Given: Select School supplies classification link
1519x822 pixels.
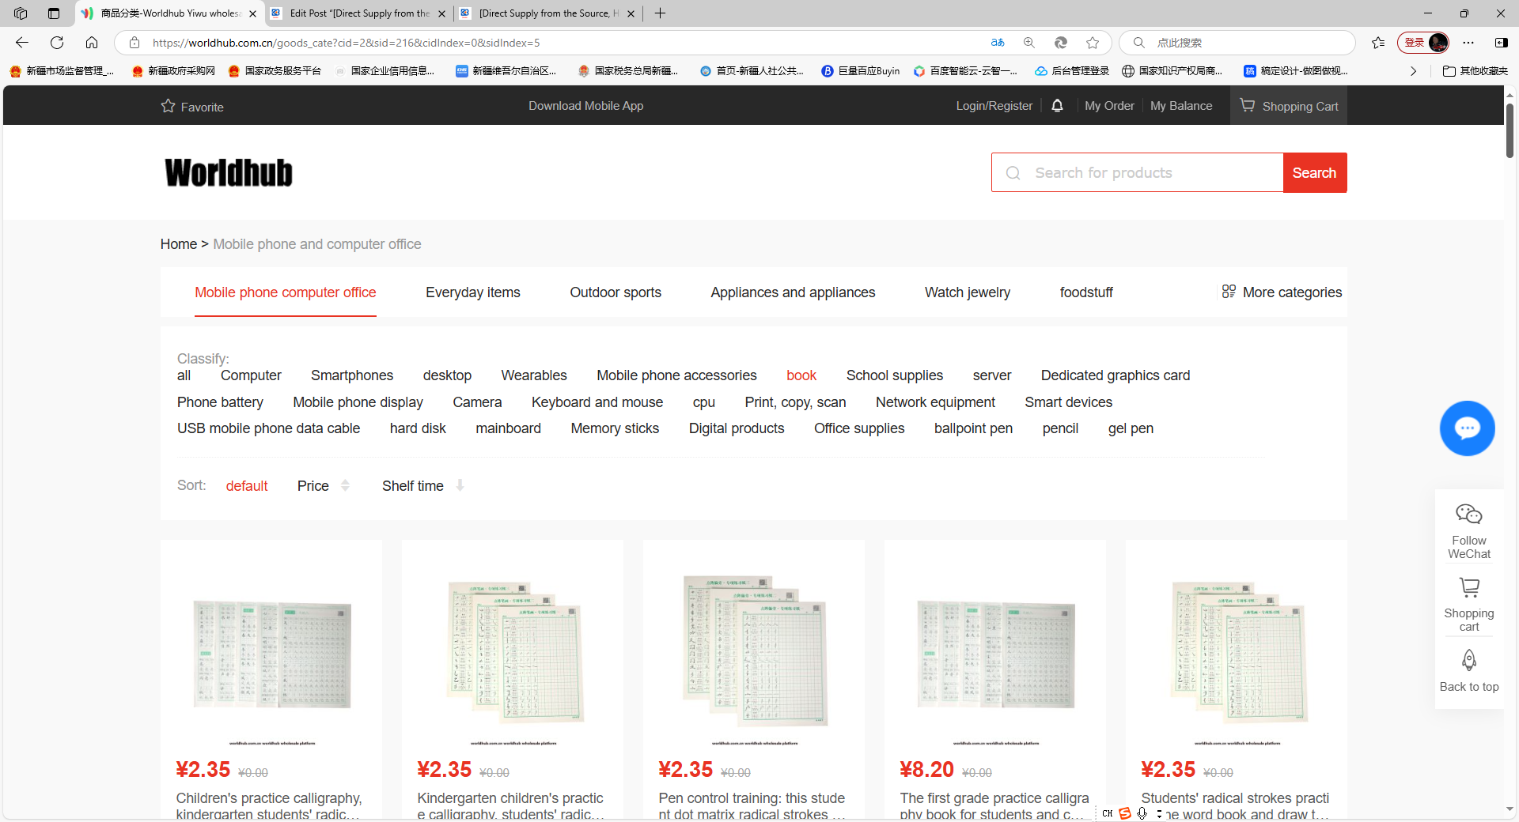Looking at the screenshot, I should (x=894, y=375).
